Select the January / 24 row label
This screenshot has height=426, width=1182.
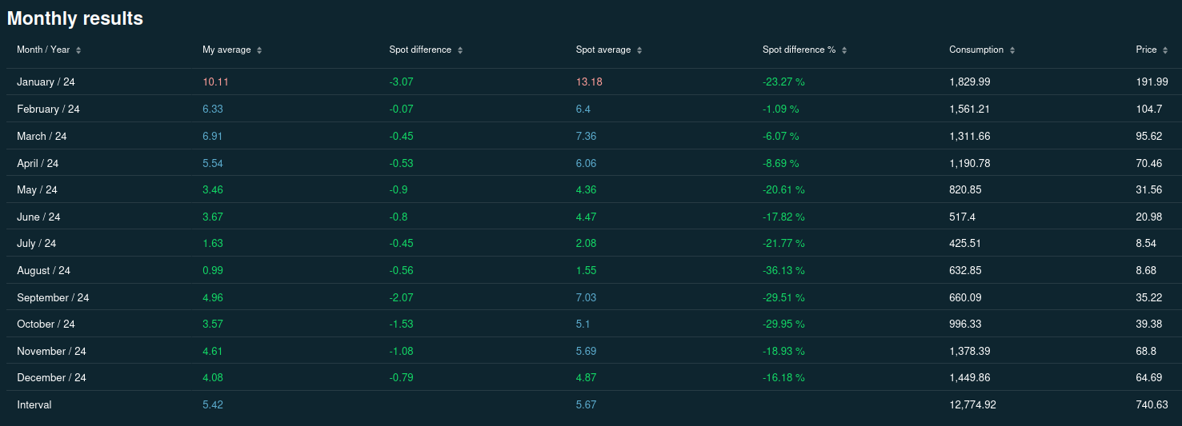point(46,82)
